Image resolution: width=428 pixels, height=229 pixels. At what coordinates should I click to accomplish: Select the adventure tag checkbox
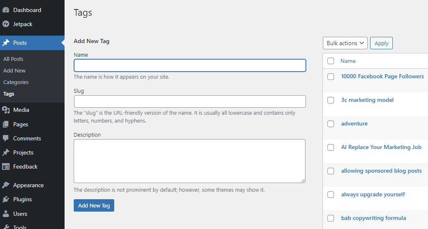click(x=331, y=124)
